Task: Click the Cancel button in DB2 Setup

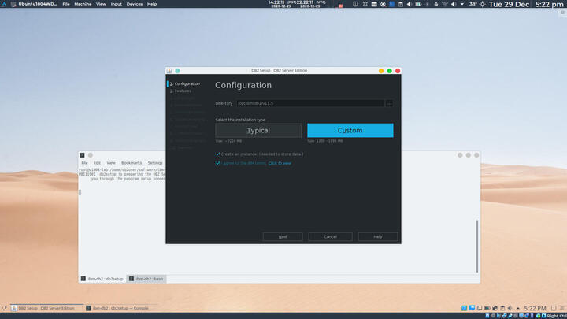Action: [x=330, y=237]
